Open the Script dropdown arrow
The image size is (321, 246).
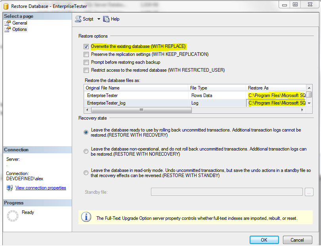(99, 19)
